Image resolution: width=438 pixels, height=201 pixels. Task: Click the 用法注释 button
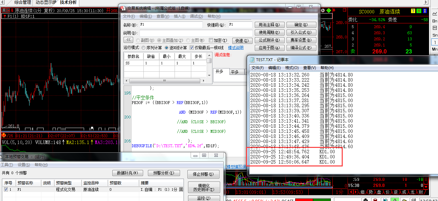tap(270, 25)
